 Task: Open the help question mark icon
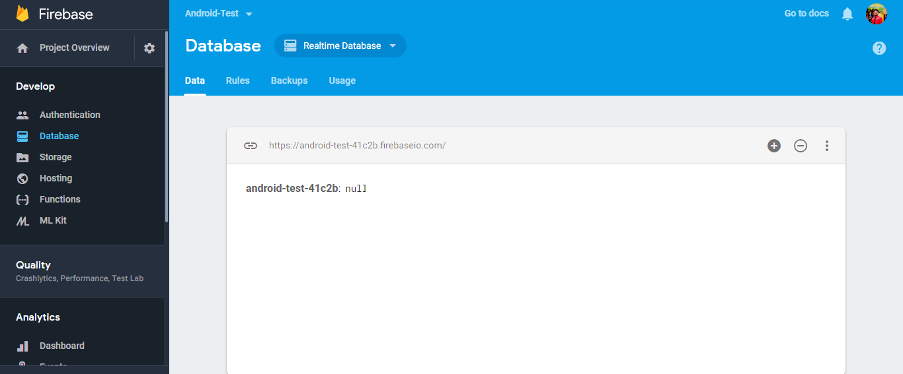(x=879, y=48)
